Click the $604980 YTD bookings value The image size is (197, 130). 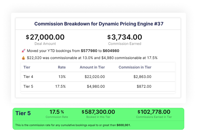coord(111,51)
